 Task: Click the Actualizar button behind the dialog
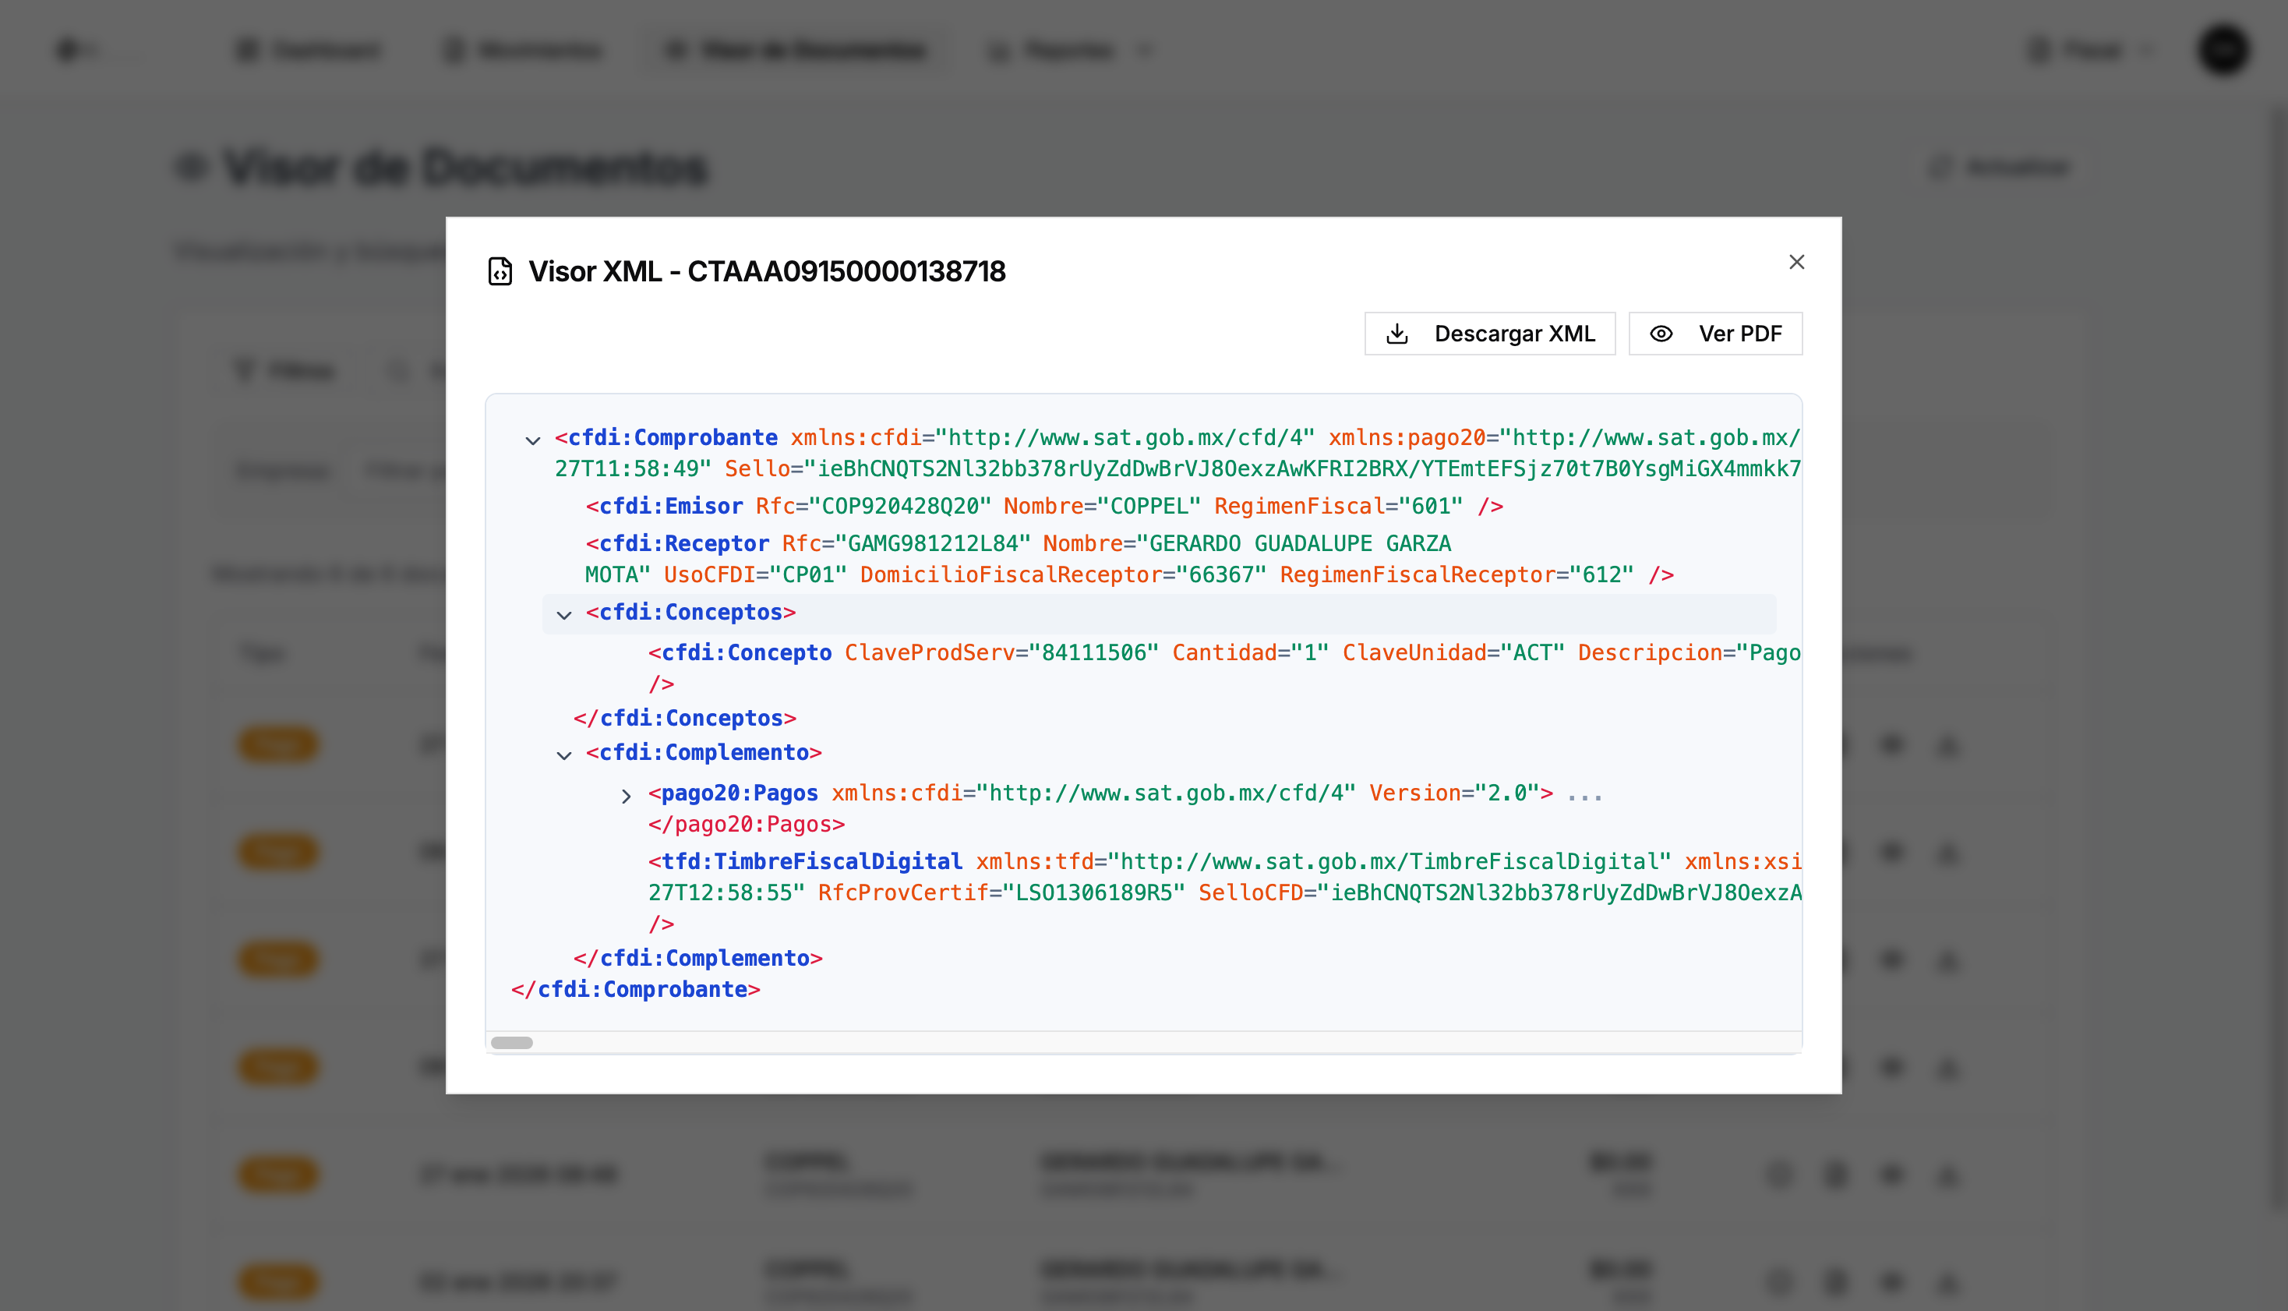click(1998, 167)
